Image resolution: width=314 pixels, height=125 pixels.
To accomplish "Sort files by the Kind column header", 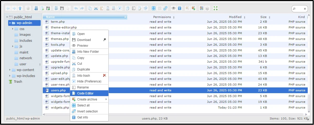I will tap(301, 17).
